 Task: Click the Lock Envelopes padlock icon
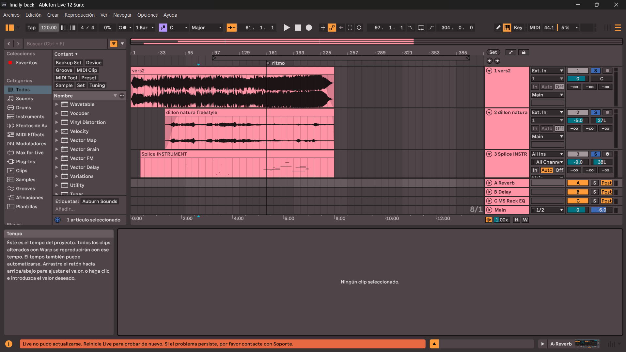[x=524, y=52]
